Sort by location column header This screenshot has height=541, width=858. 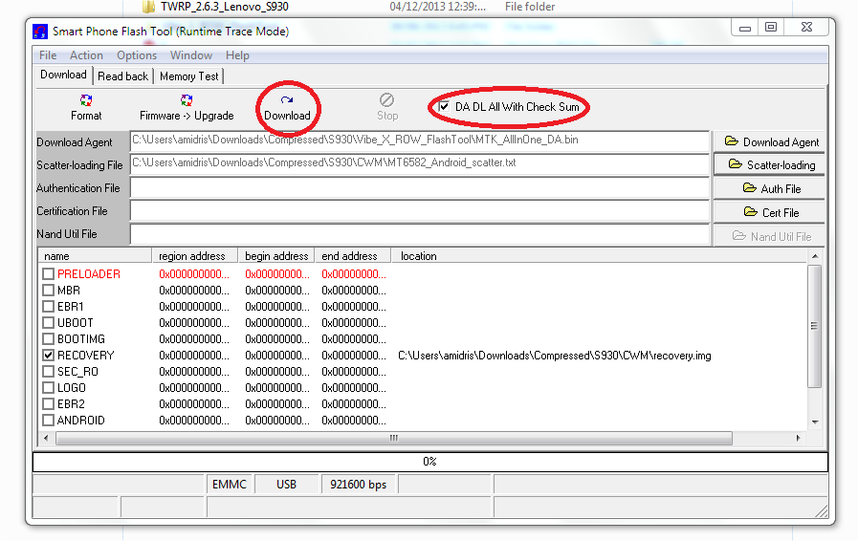coord(599,256)
